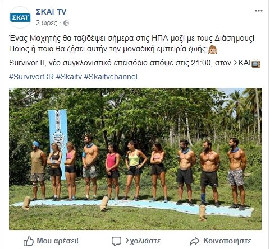Viewport: 270px width, 249px height.
Task: Open the three-dots post options menu
Action: (259, 11)
